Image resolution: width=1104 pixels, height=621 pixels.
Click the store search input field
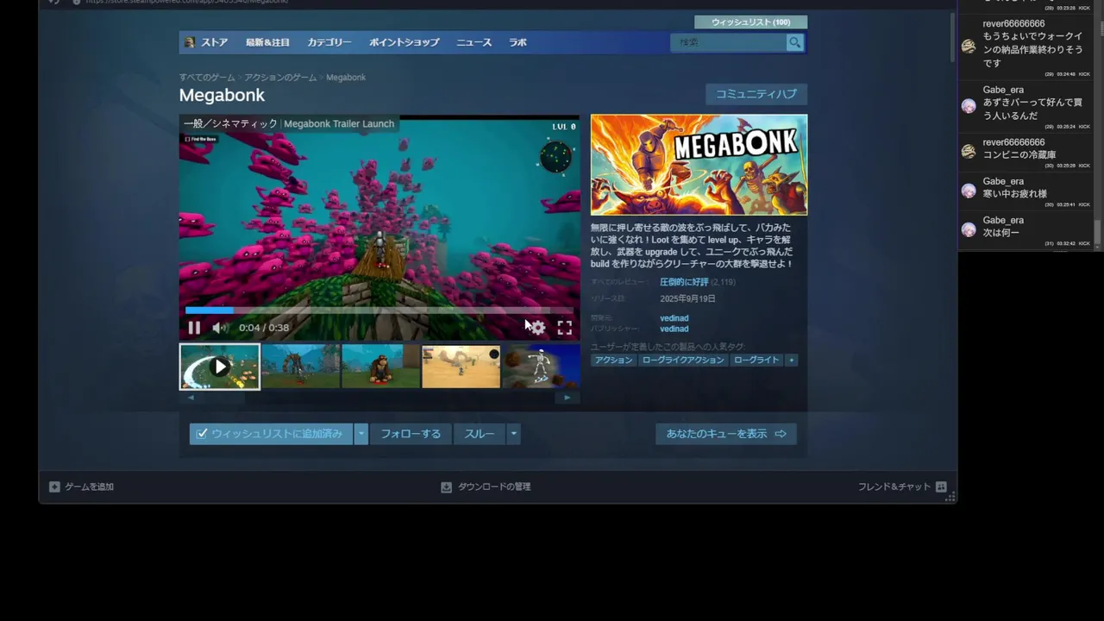coord(728,42)
